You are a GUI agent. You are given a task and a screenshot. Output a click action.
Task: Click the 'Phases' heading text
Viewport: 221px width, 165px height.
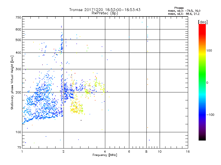[x=179, y=8]
